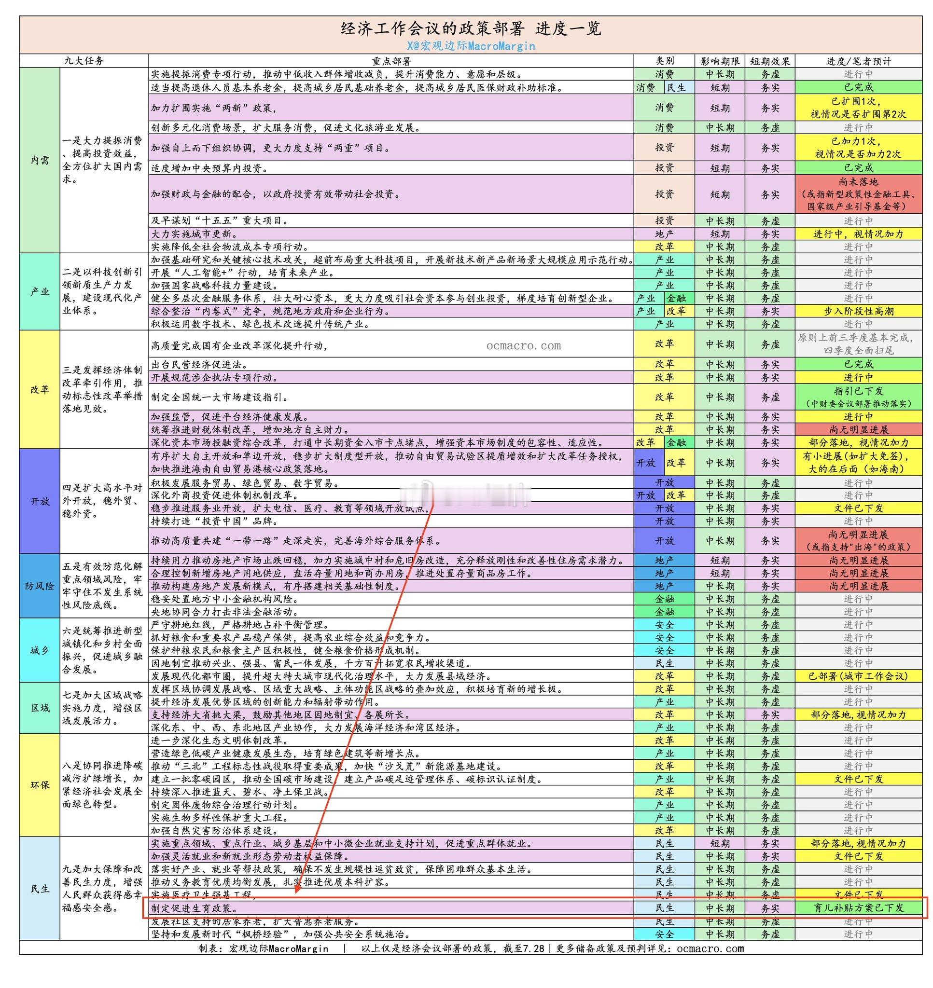Click the row "严守耕地红线，严格耕地占补平衡管理"
The image size is (933, 988).
tap(391, 625)
